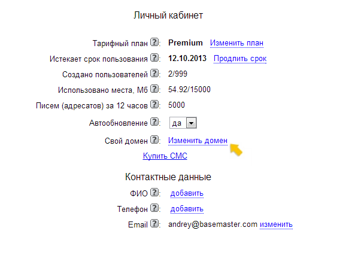Click the Свой домен label
346x261 pixels.
tap(126, 141)
